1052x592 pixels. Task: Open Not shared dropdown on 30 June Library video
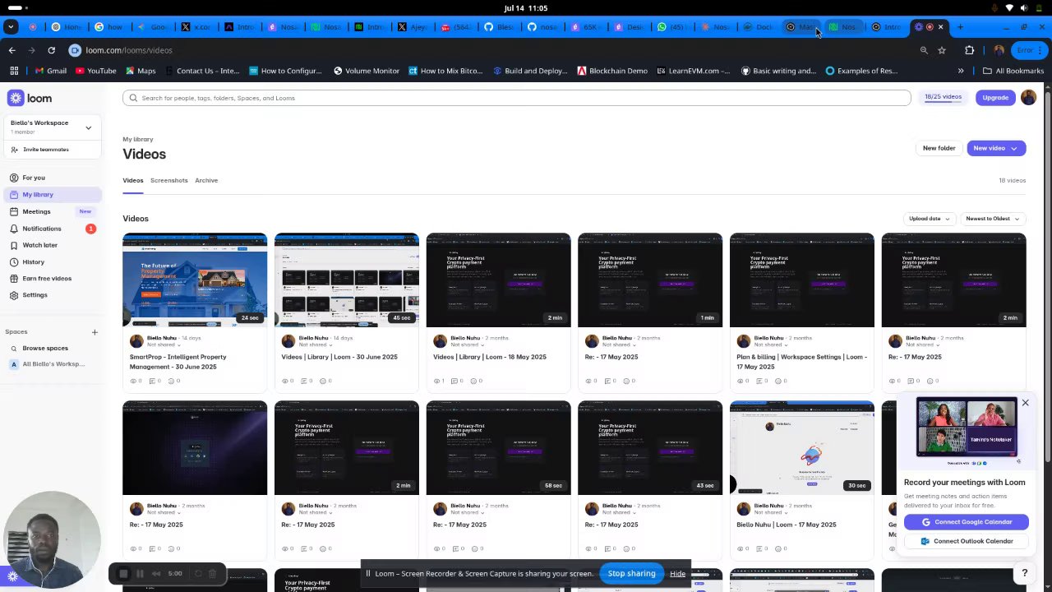[316, 345]
